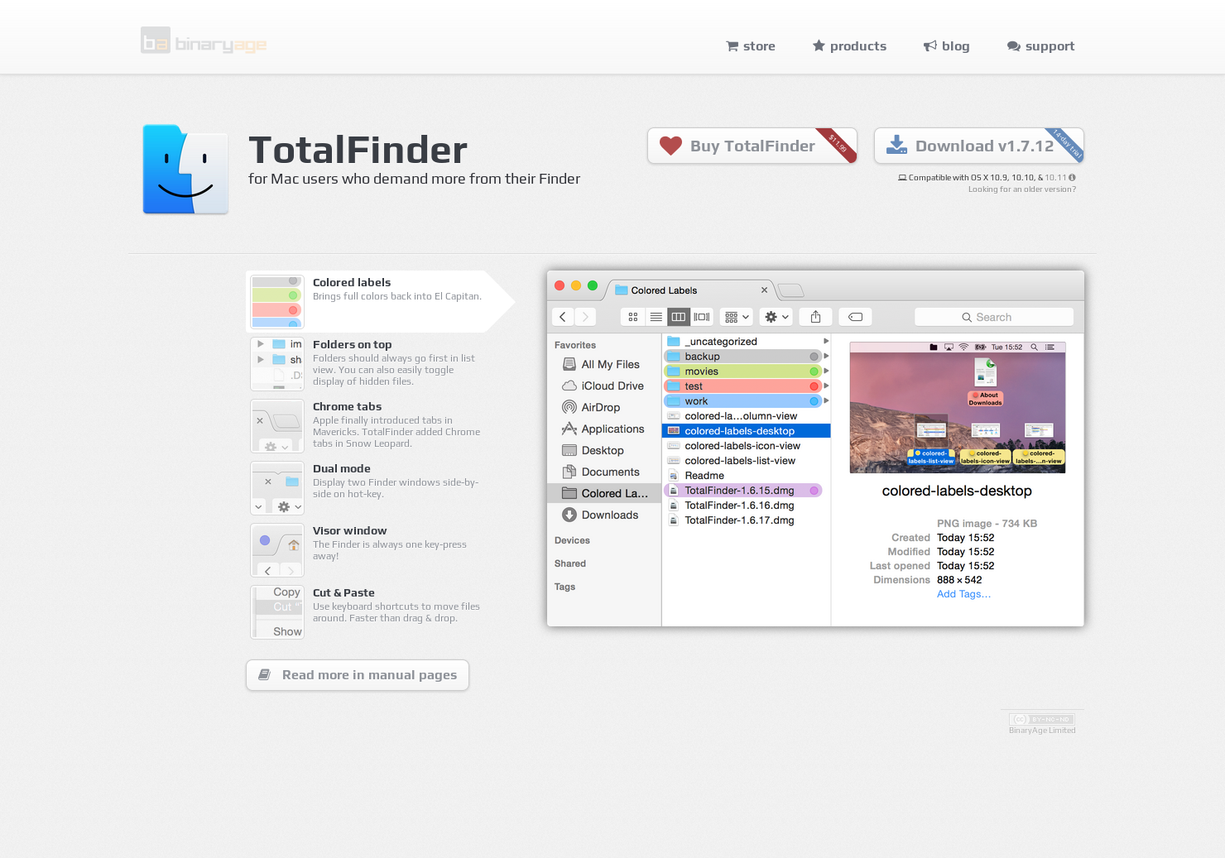Click the action gear icon
Screen dimensions: 1225x858
771,316
